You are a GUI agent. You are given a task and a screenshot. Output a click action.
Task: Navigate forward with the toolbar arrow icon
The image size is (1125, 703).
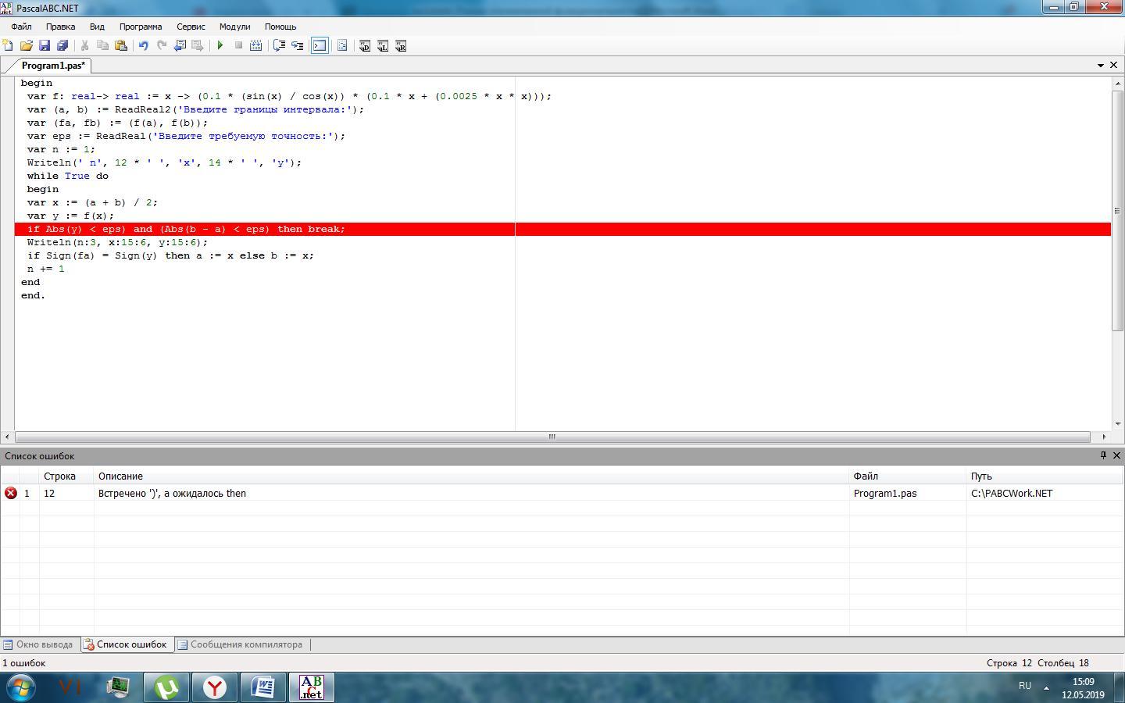point(198,46)
